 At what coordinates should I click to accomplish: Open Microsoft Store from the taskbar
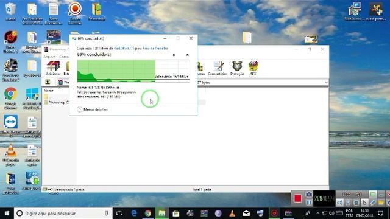(x=176, y=214)
